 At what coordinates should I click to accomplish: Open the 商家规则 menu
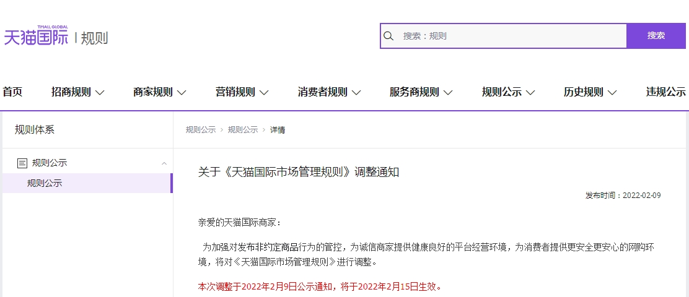coord(153,92)
